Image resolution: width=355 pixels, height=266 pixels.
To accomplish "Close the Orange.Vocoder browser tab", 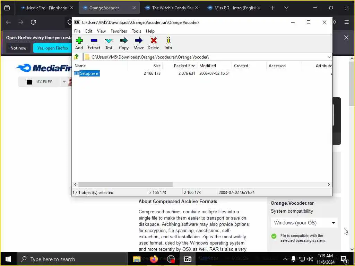I will pyautogui.click(x=134, y=8).
